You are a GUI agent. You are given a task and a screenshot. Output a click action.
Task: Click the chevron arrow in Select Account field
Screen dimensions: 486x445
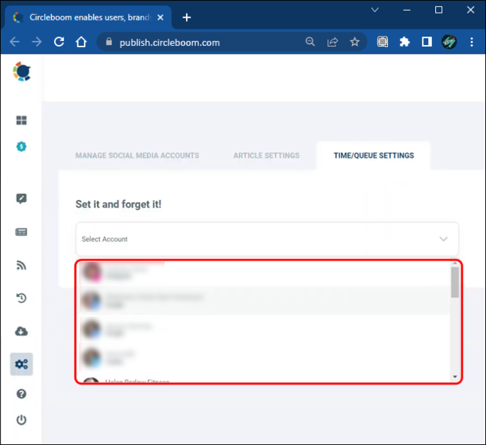point(444,239)
